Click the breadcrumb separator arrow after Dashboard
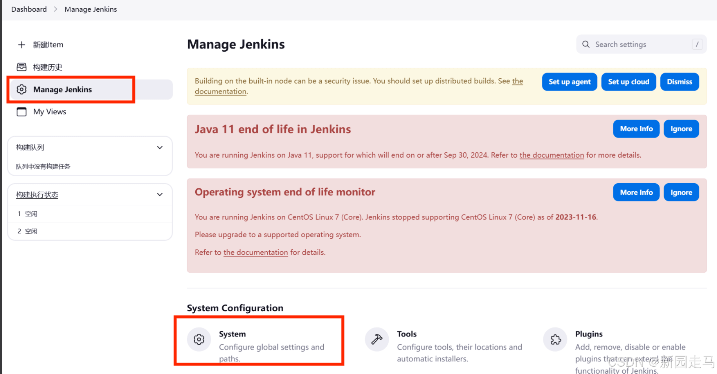717x374 pixels. (x=56, y=9)
